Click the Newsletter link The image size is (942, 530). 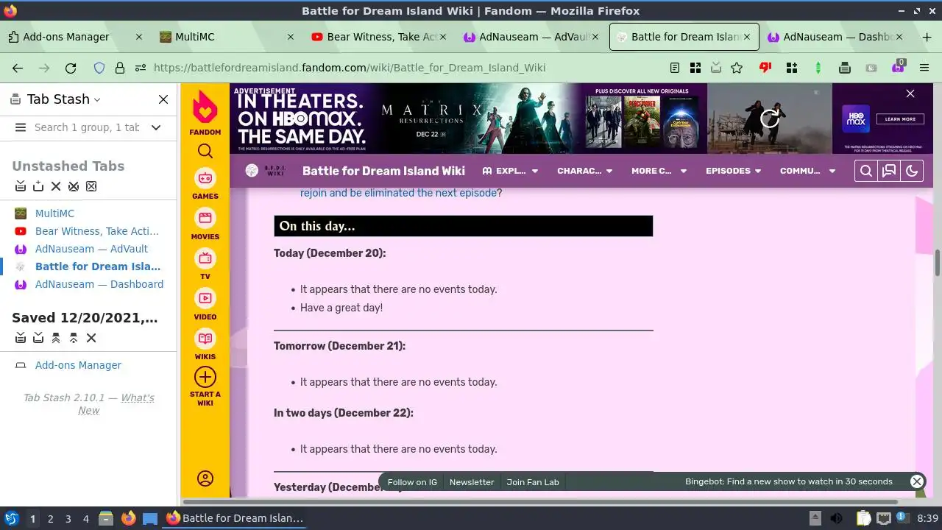tap(472, 482)
